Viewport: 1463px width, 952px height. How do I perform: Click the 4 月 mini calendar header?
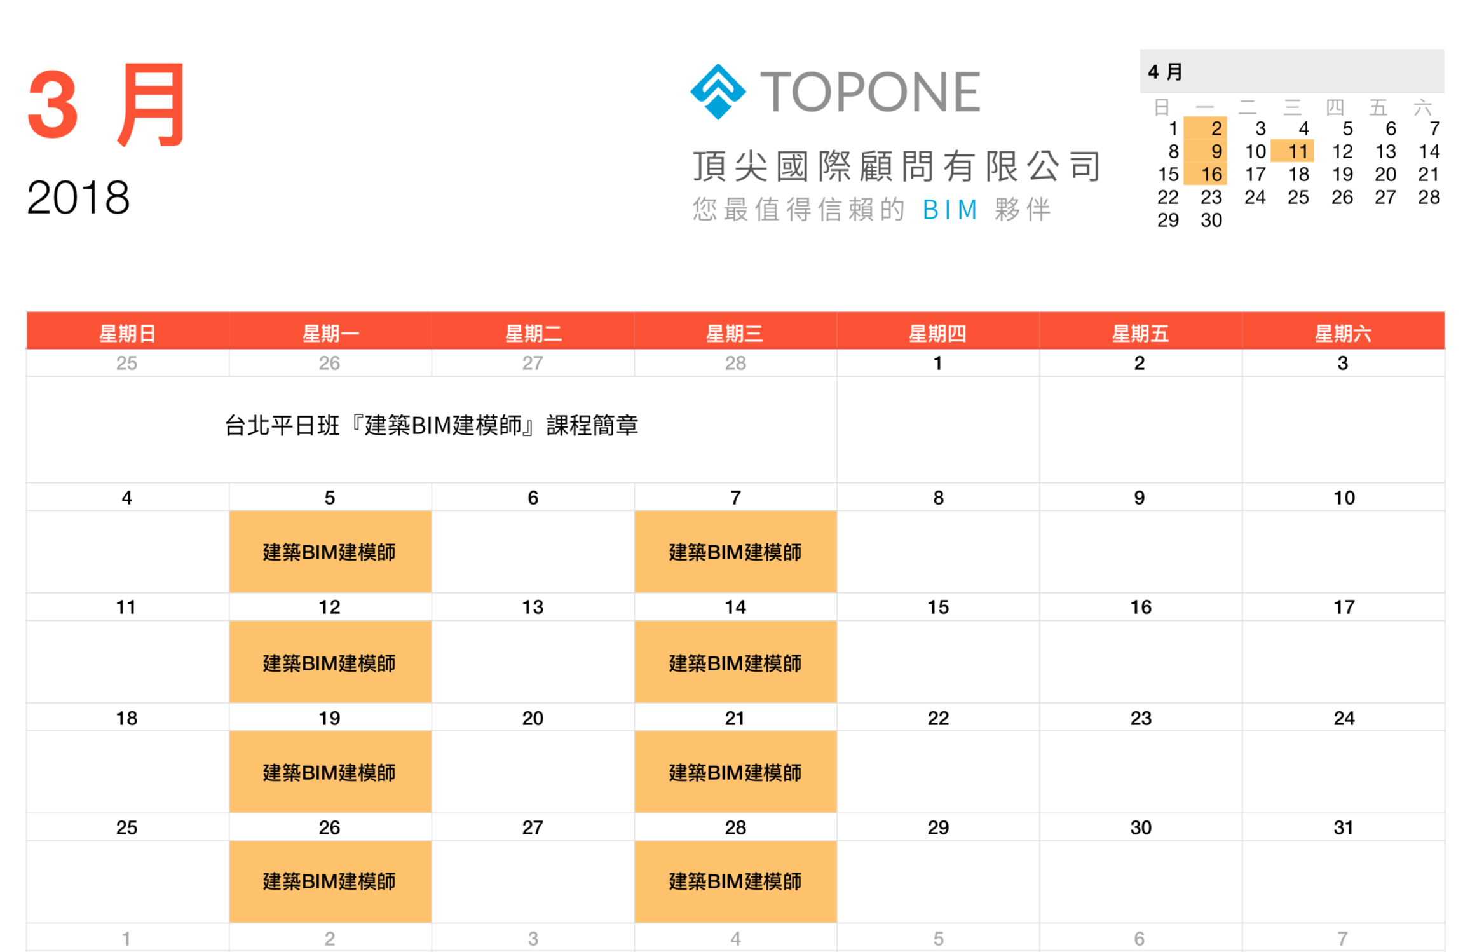1166,72
